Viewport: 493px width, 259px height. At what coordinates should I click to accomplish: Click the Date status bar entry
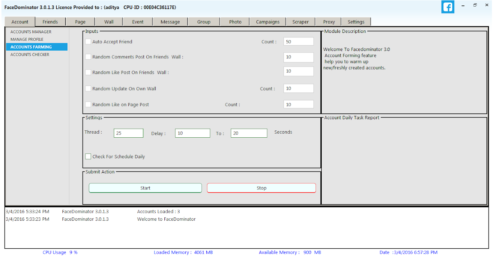(x=408, y=252)
